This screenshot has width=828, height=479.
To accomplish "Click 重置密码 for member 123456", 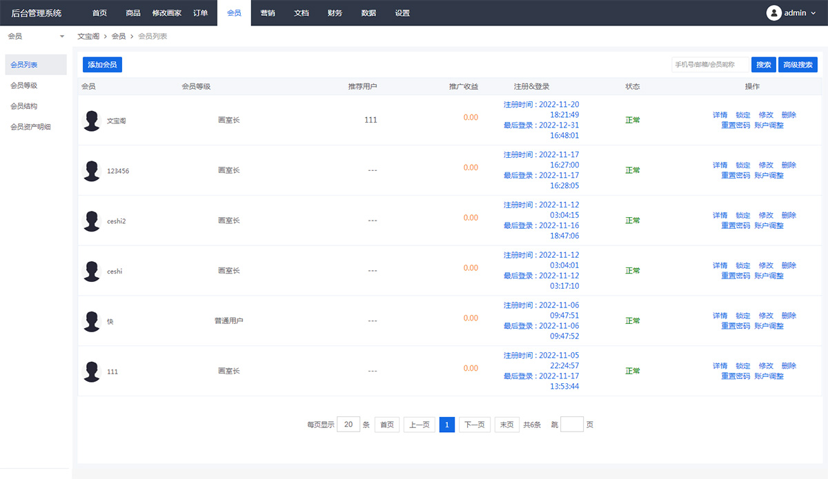I will 736,176.
